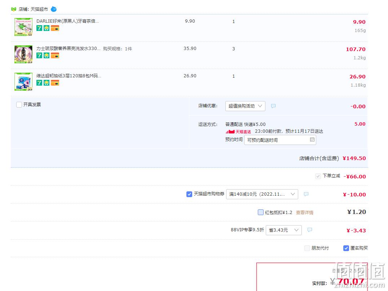The image size is (388, 291).
Task: Open the DARLIE好来 toothpaste product title
Action: [x=67, y=21]
